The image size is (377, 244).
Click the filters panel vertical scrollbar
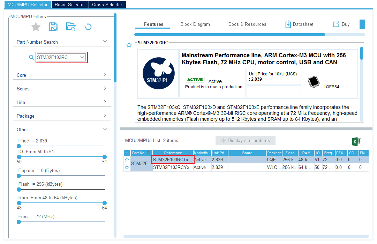coord(115,48)
